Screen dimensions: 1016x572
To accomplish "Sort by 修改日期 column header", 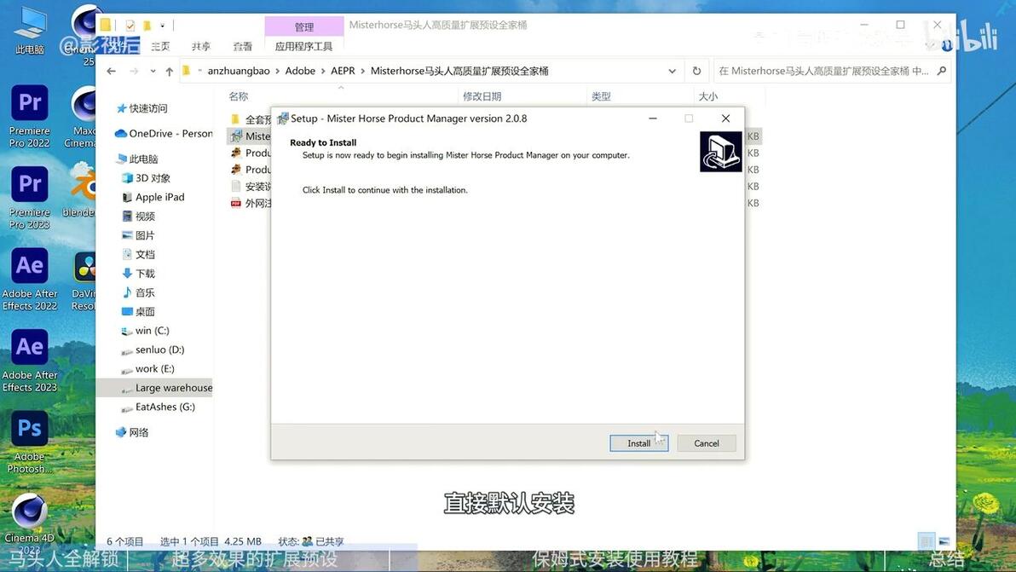I will pyautogui.click(x=482, y=96).
